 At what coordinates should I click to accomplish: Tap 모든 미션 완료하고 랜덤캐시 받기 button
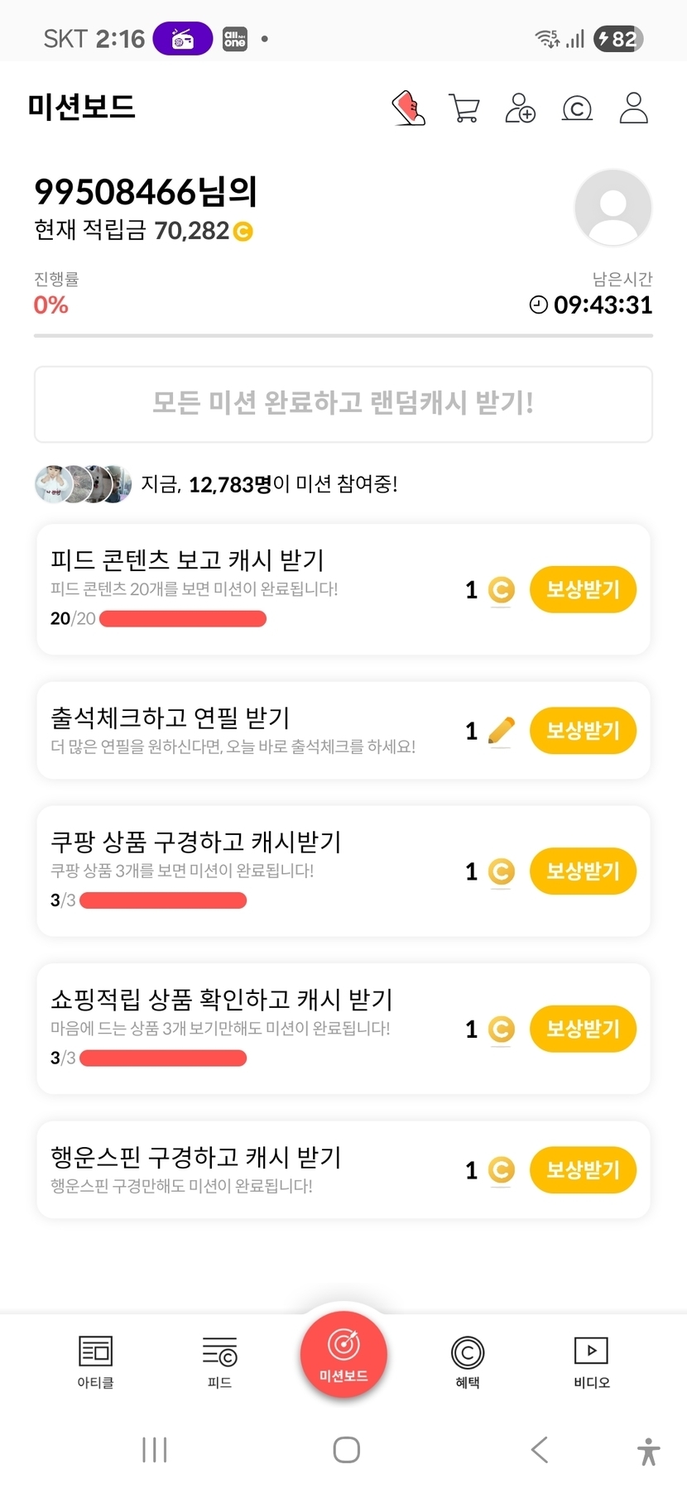343,404
